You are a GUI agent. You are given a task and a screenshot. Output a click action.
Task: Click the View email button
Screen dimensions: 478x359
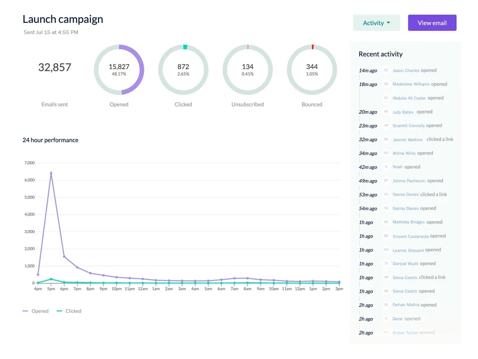pyautogui.click(x=432, y=23)
